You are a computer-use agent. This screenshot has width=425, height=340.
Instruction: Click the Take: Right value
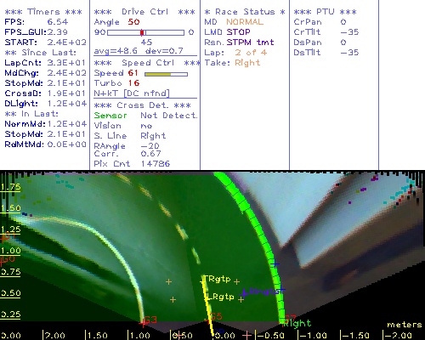247,63
